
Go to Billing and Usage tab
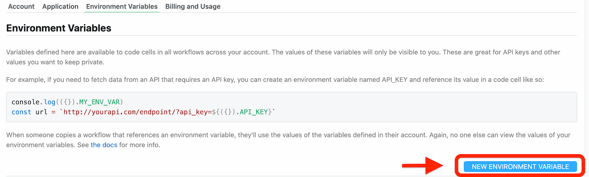coord(193,7)
